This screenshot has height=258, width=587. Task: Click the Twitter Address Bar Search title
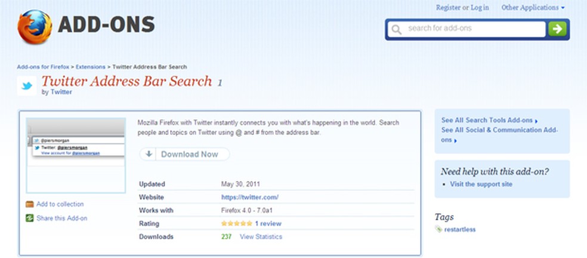[127, 81]
